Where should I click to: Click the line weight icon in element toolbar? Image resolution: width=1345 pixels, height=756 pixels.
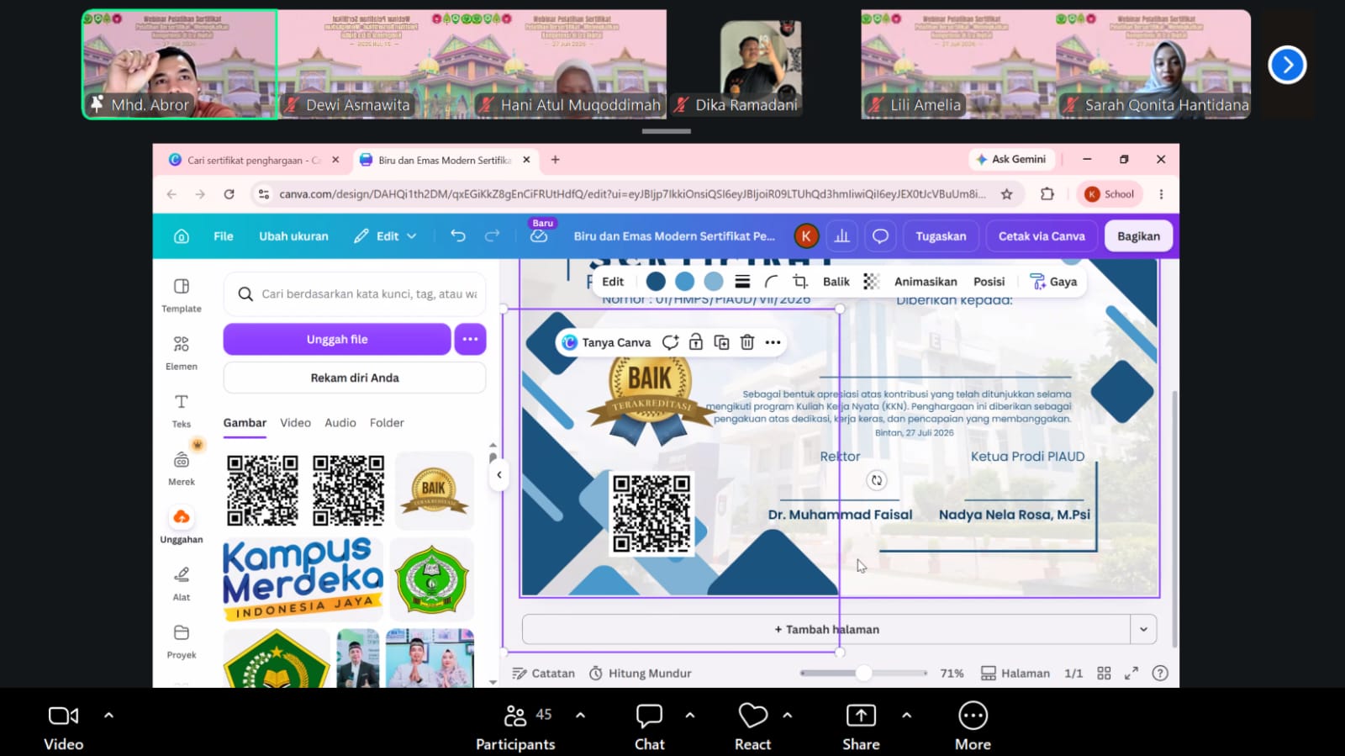[x=742, y=282]
